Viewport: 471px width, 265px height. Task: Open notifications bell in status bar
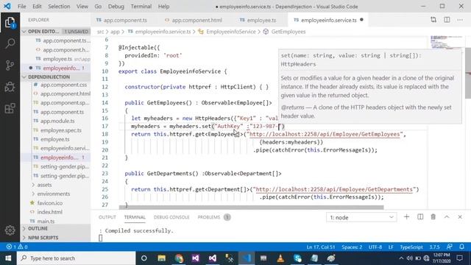point(461,247)
